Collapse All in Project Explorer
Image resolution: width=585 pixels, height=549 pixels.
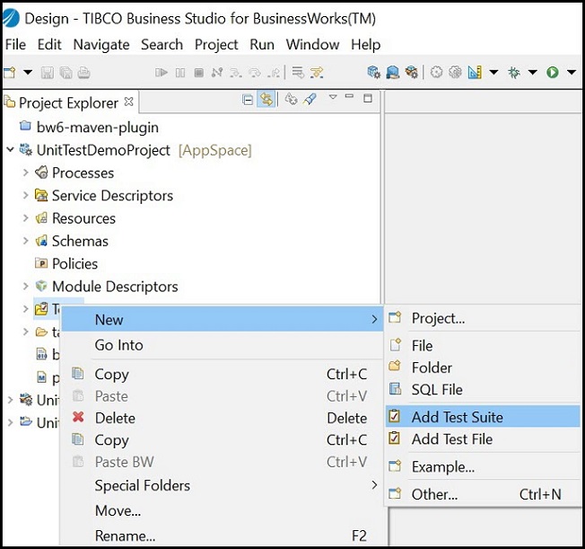(248, 100)
